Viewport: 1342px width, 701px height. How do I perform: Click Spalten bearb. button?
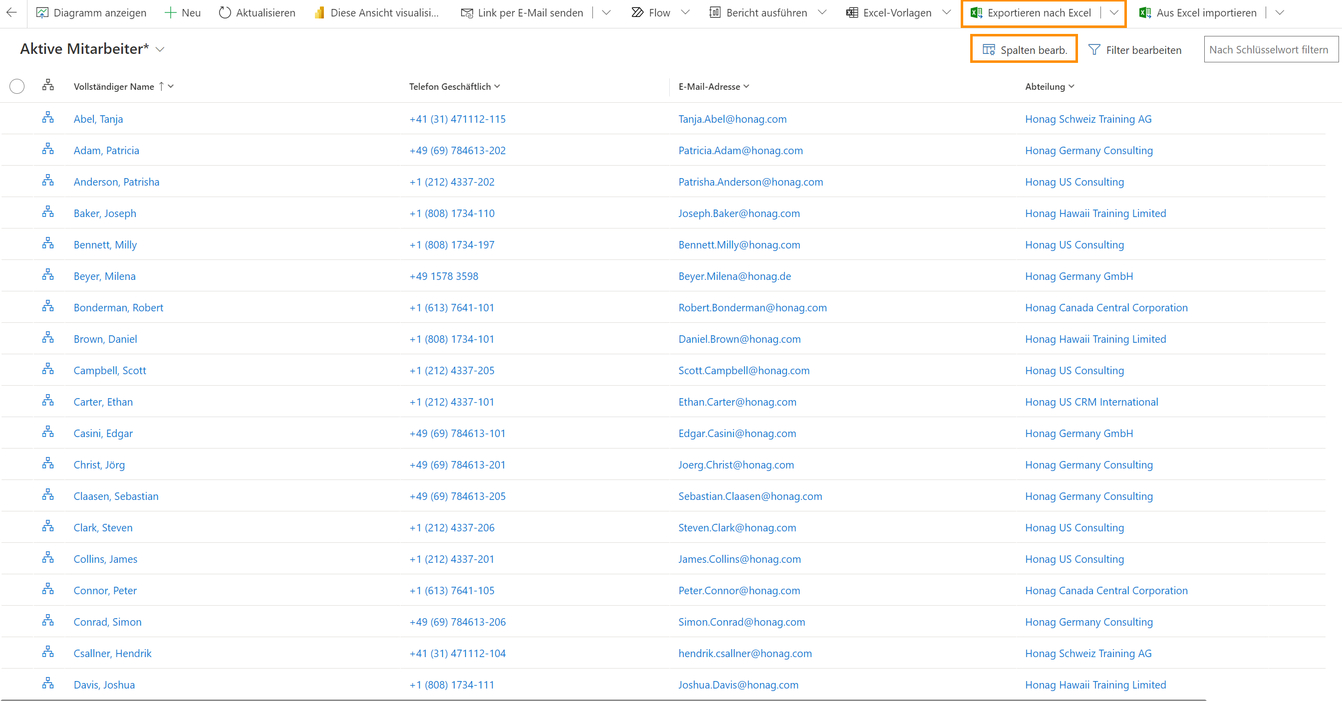tap(1024, 50)
